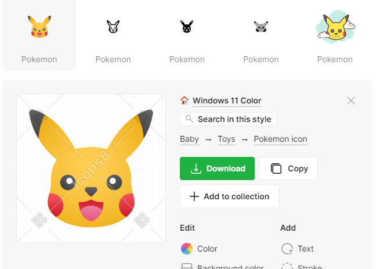
Task: Select the Pikachu with clouds icon thumbnail
Action: coord(335,27)
